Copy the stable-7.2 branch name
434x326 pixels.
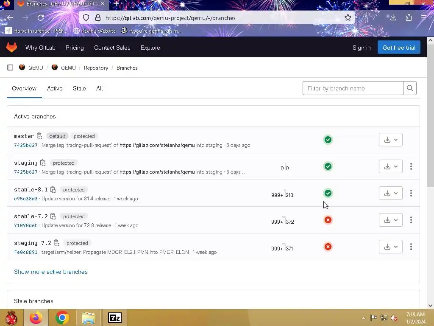[x=53, y=216]
